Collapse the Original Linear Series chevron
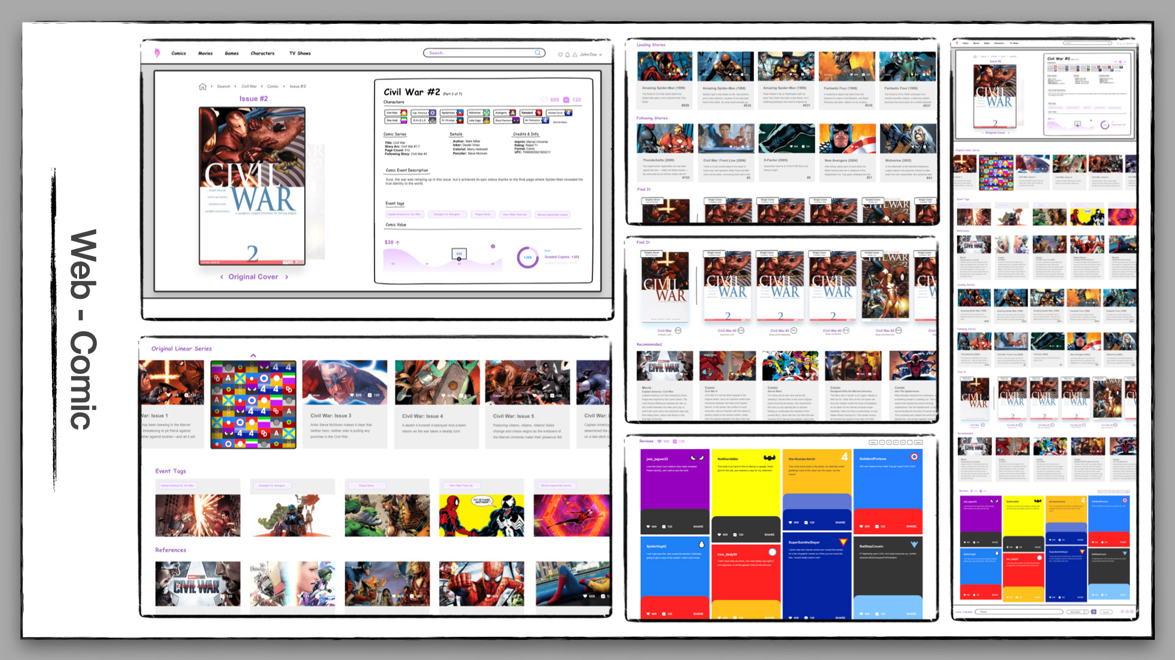 253,355
